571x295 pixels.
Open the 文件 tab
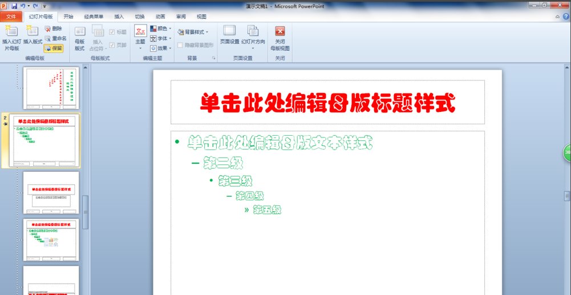(x=11, y=17)
